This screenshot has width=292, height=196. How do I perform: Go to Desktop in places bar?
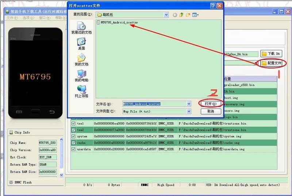coord(81,44)
